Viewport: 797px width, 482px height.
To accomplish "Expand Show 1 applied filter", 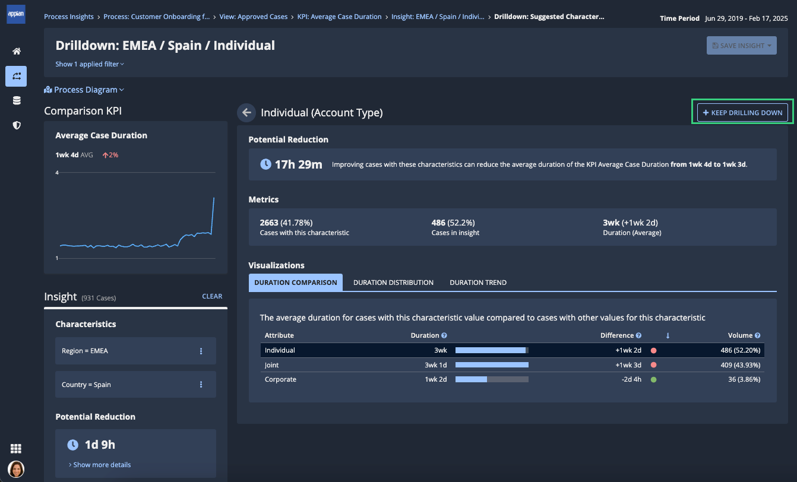I will (90, 64).
